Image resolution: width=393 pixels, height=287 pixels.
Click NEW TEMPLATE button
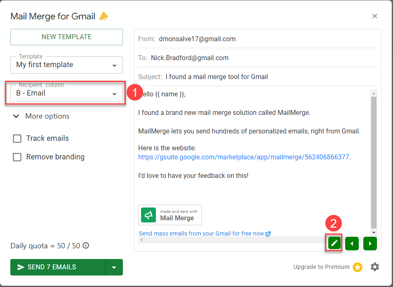(66, 37)
